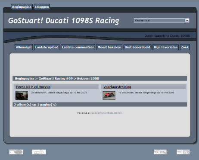Follow the Voorjaarstraining album link
The image size is (199, 160).
coord(117,87)
